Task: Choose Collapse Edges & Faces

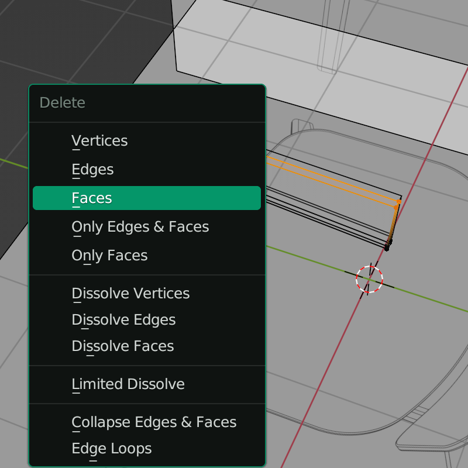Action: 147,422
